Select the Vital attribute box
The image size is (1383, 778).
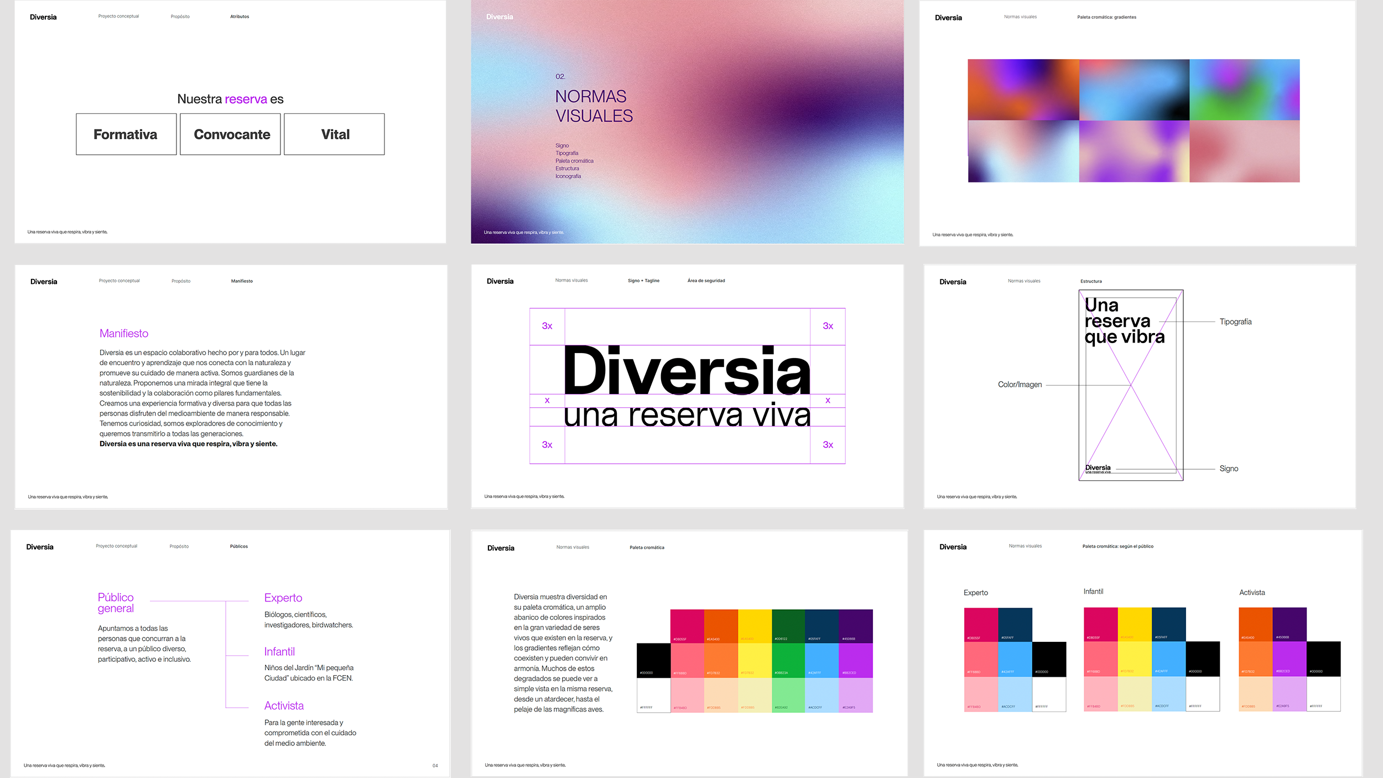click(x=334, y=134)
